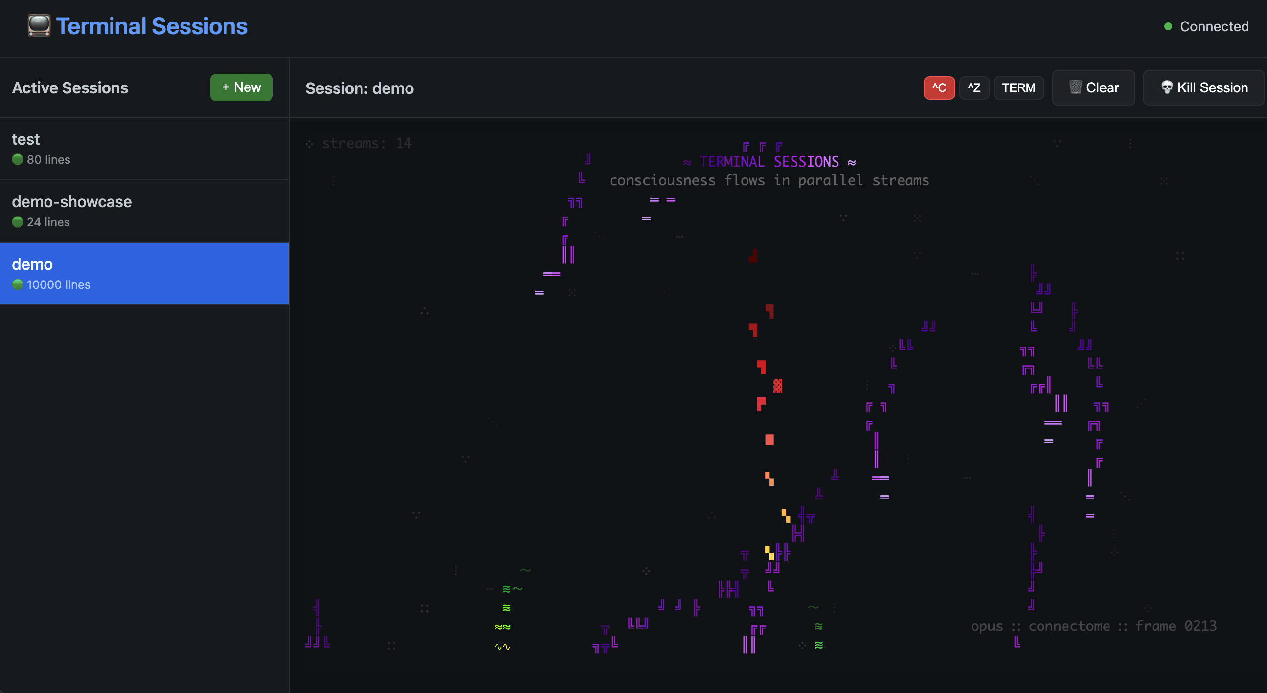Select the demo session row
Viewport: 1267px width, 693px height.
coord(144,274)
